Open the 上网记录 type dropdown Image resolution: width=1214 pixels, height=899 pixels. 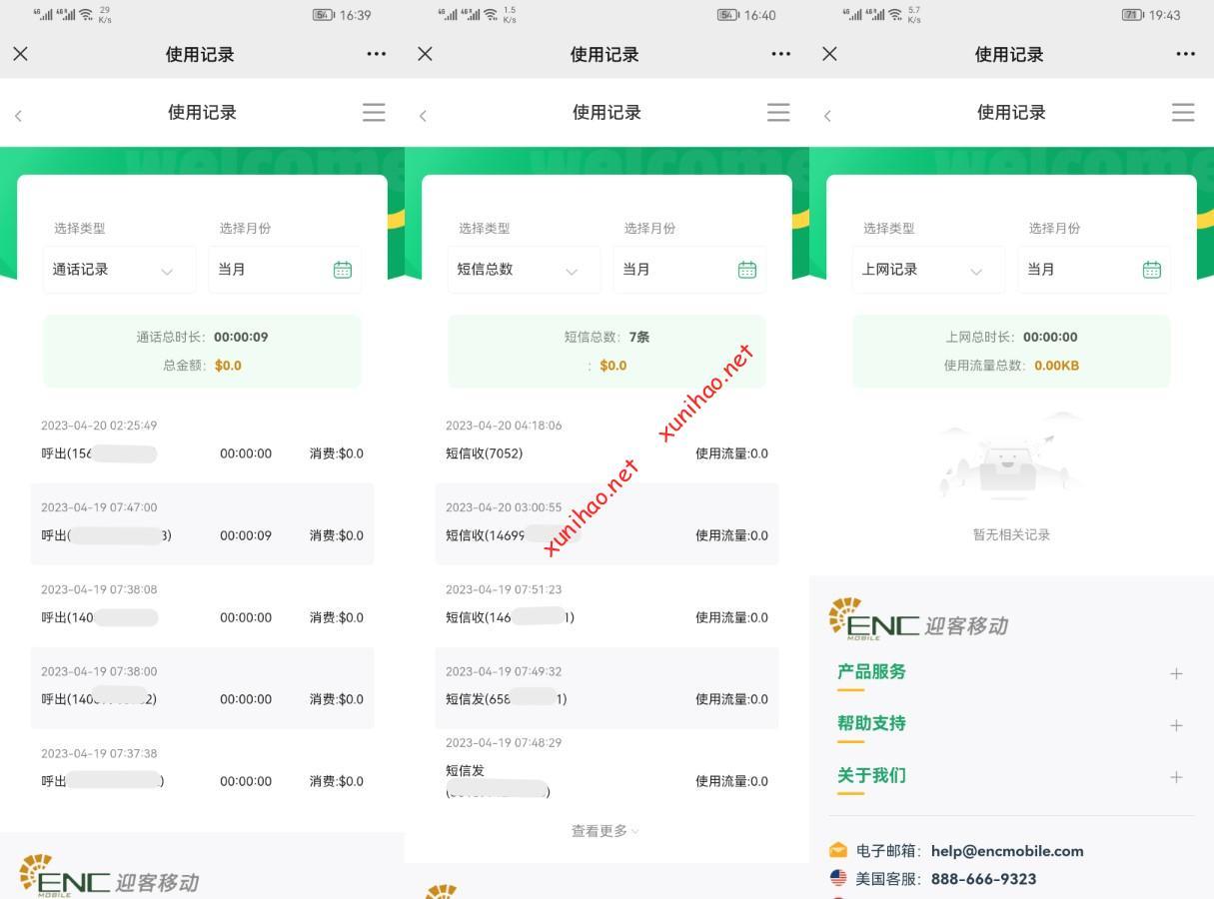(x=927, y=270)
